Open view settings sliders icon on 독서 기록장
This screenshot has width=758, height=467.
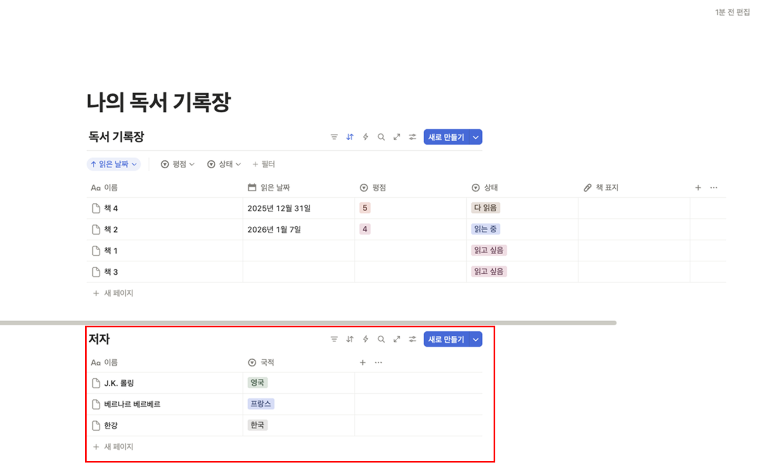pyautogui.click(x=412, y=136)
